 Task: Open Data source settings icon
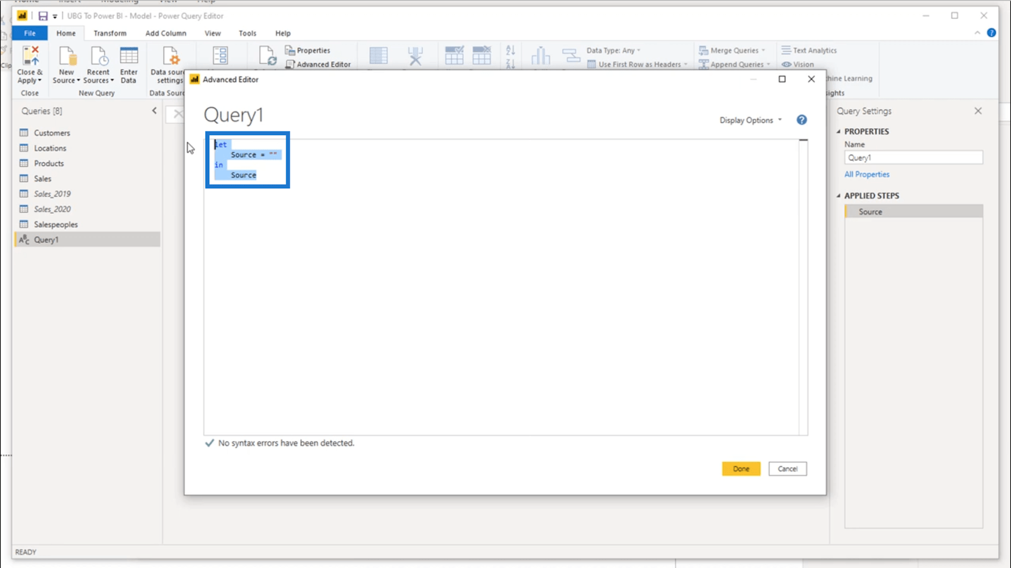click(x=170, y=56)
